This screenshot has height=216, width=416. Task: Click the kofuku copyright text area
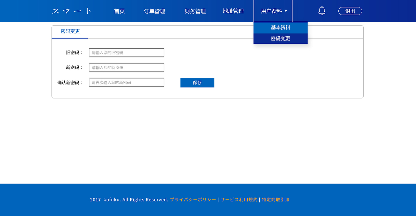pos(129,199)
